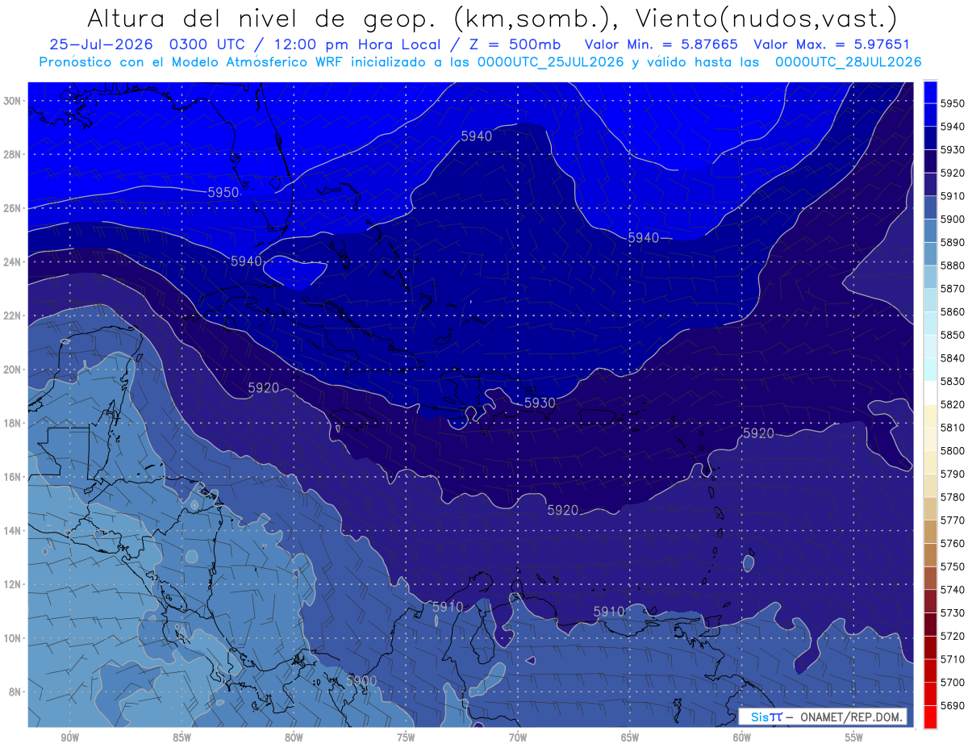
Task: Click the 5890 value on the colorbar legend
Action: pos(952,242)
